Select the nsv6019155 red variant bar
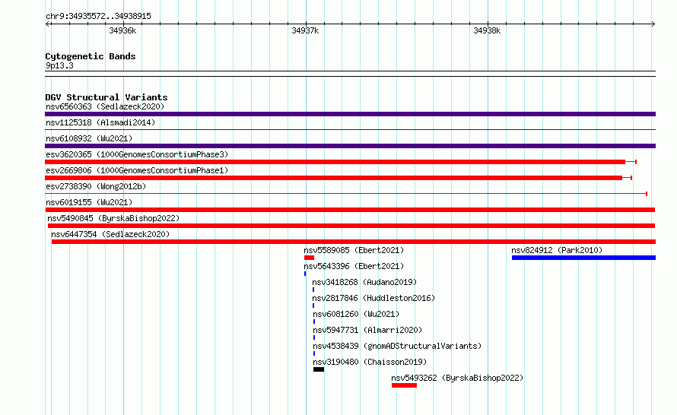Screen dimensions: 677x415 point(350,210)
